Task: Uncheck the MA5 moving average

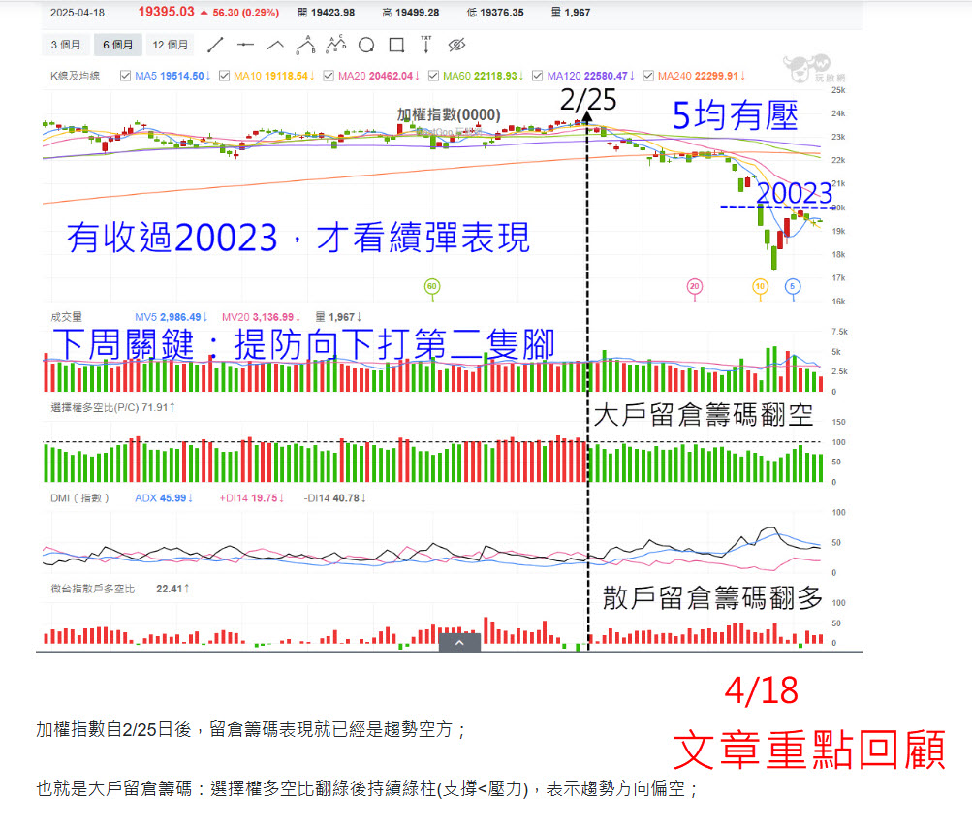Action: tap(125, 75)
